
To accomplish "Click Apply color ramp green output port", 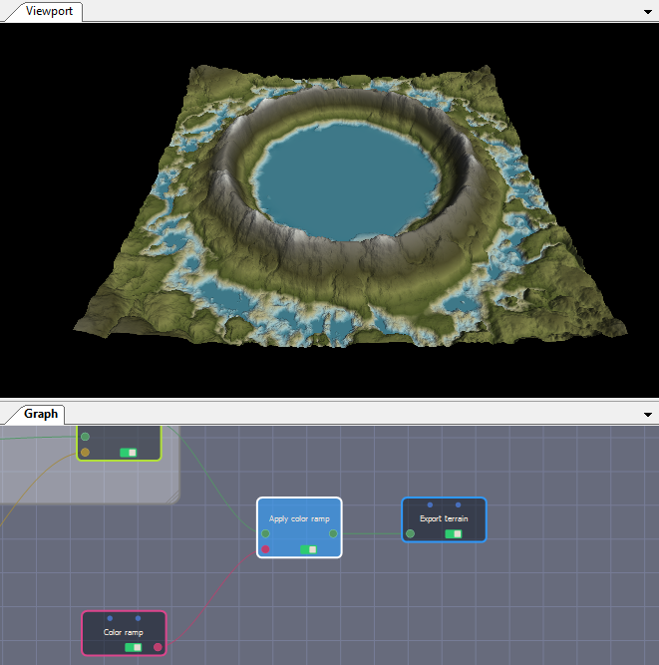I will (333, 533).
